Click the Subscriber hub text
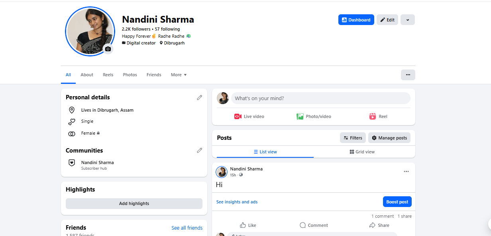The image size is (491, 236). click(x=94, y=168)
